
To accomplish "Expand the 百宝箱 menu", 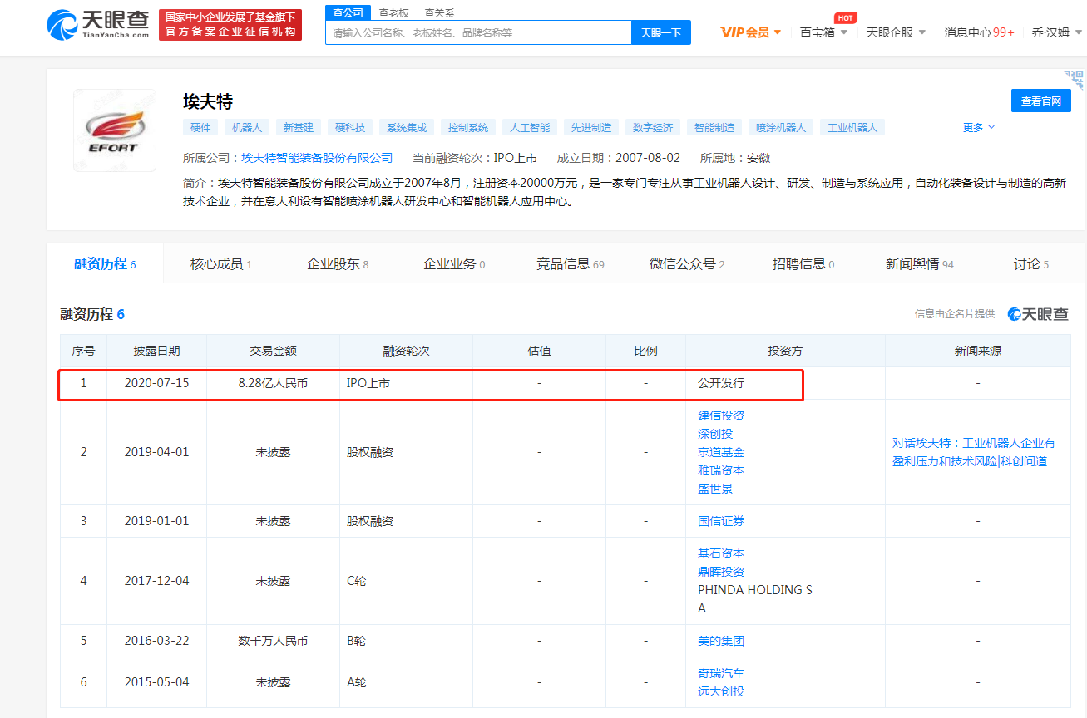I will pos(823,32).
